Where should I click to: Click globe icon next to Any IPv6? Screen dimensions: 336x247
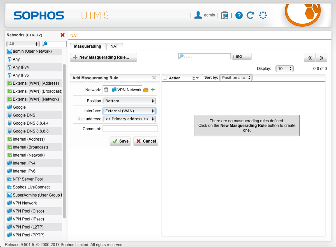[x=10, y=75]
